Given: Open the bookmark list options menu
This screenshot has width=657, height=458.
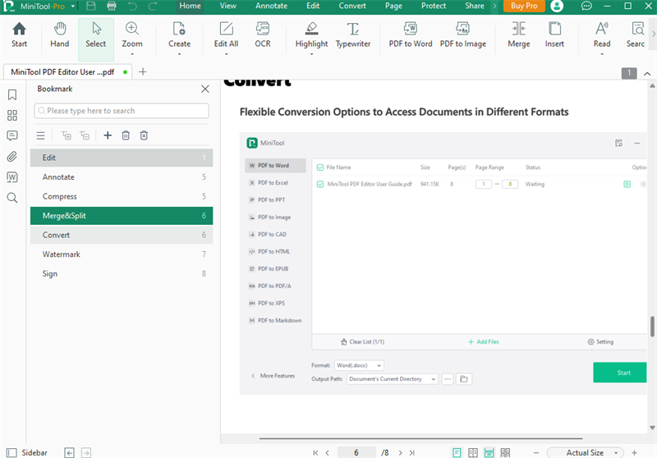Looking at the screenshot, I should click(40, 135).
